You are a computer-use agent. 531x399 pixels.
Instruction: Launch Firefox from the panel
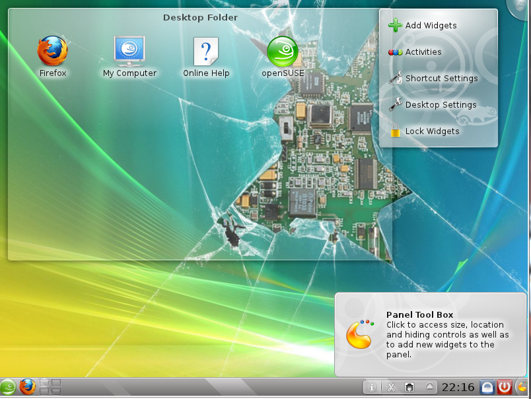coord(28,387)
